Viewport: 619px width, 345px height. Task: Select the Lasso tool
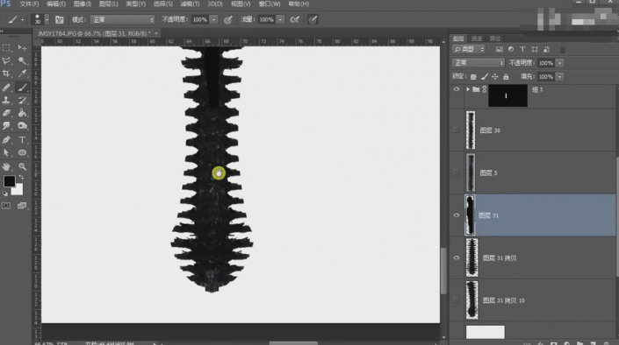tap(6, 60)
